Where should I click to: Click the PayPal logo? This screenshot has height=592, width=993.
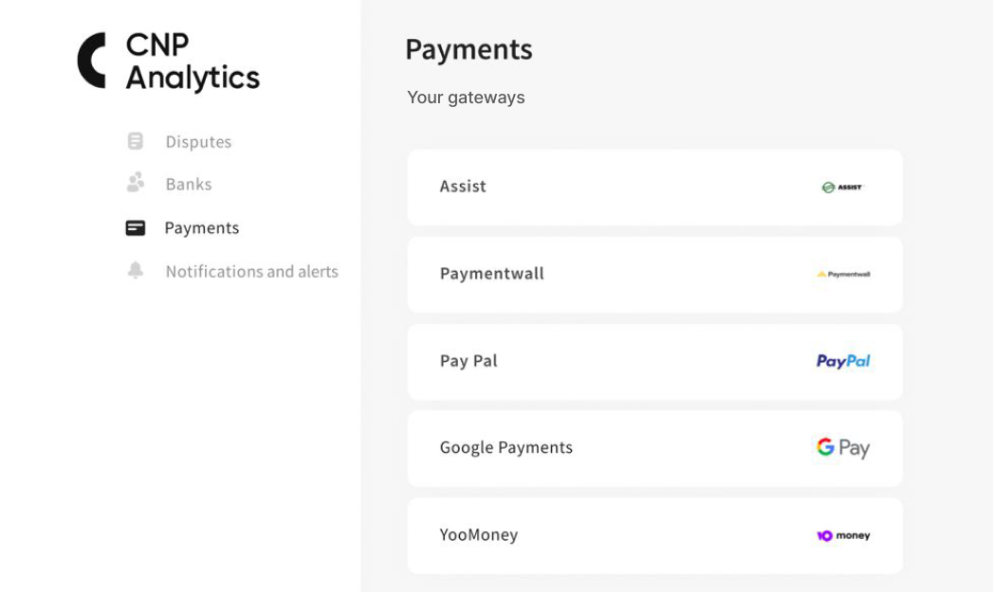[842, 361]
